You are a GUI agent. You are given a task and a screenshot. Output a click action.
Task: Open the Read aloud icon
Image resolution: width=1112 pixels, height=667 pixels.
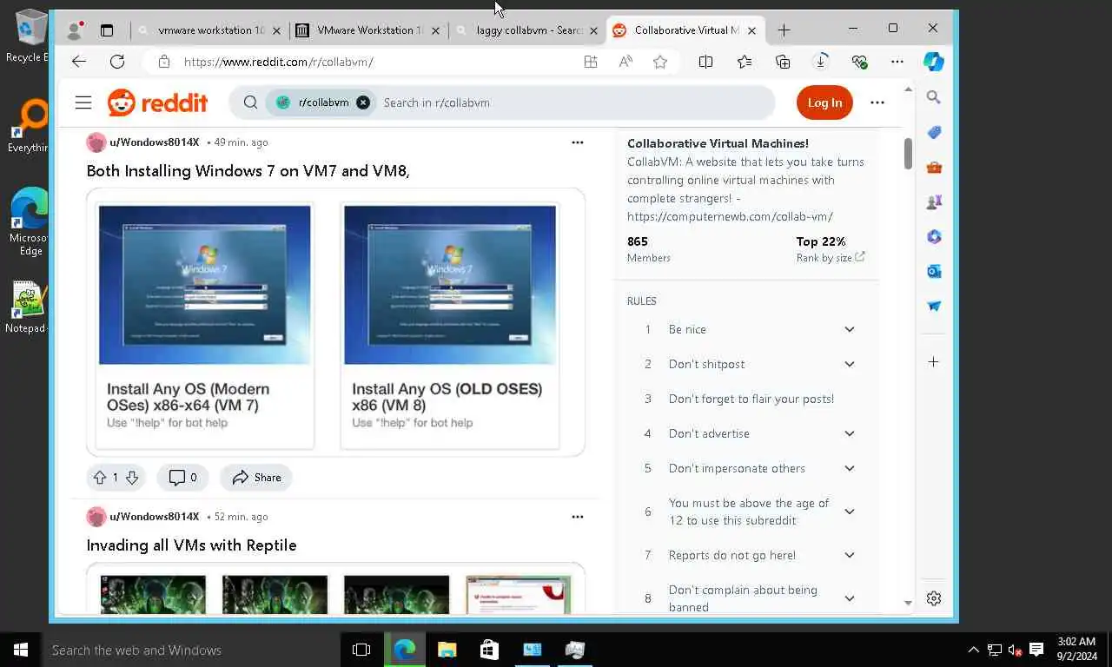click(x=625, y=62)
